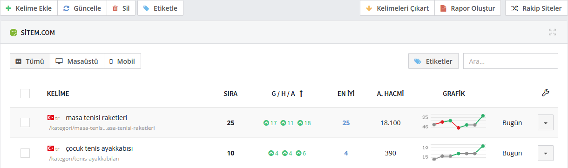The height and width of the screenshot is (168, 568).
Task: Click Güncelle with the refresh icon
Action: [82, 8]
